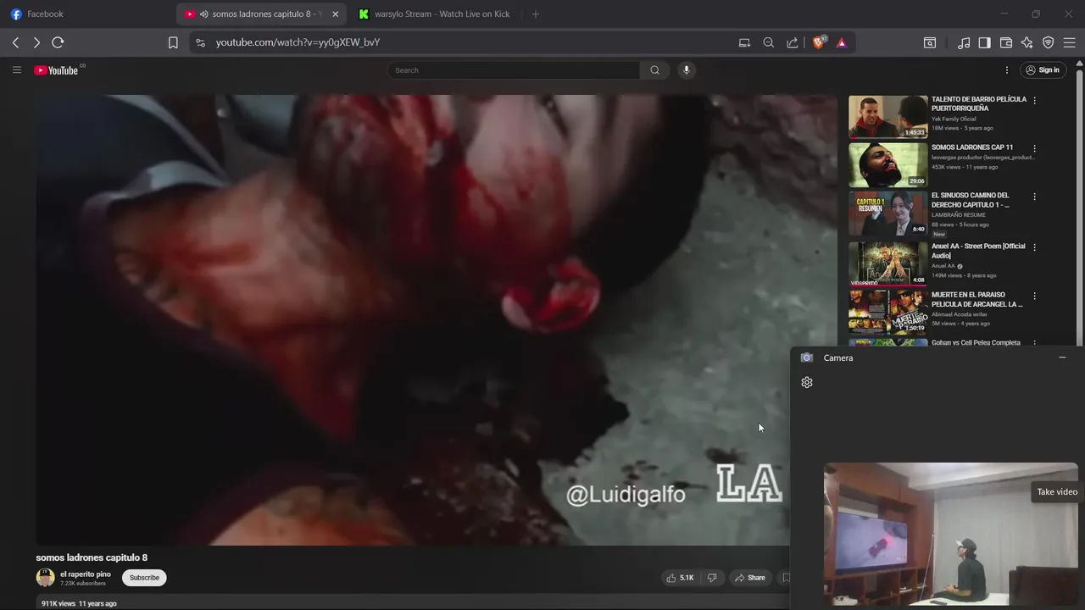Click Gohan vs Cell Pelea Completa title
Viewport: 1085px width, 610px height.
(x=976, y=342)
